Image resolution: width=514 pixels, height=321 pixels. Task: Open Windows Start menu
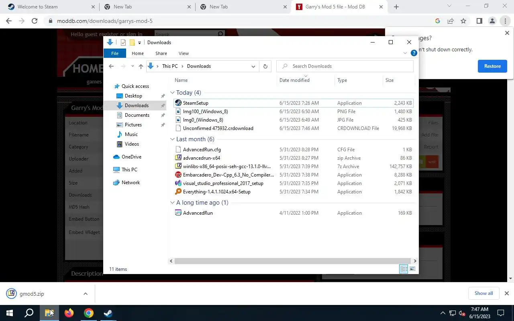(10, 313)
